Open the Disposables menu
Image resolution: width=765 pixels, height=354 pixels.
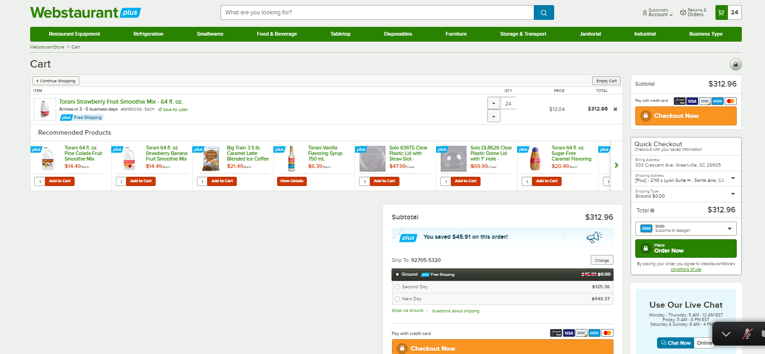[398, 34]
